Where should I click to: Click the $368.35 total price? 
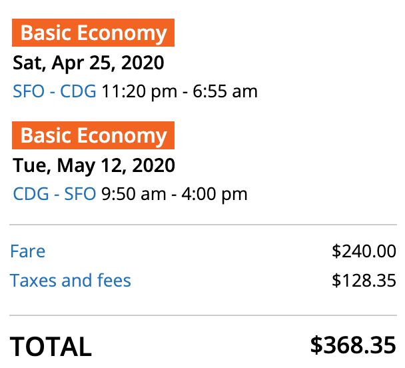353,345
